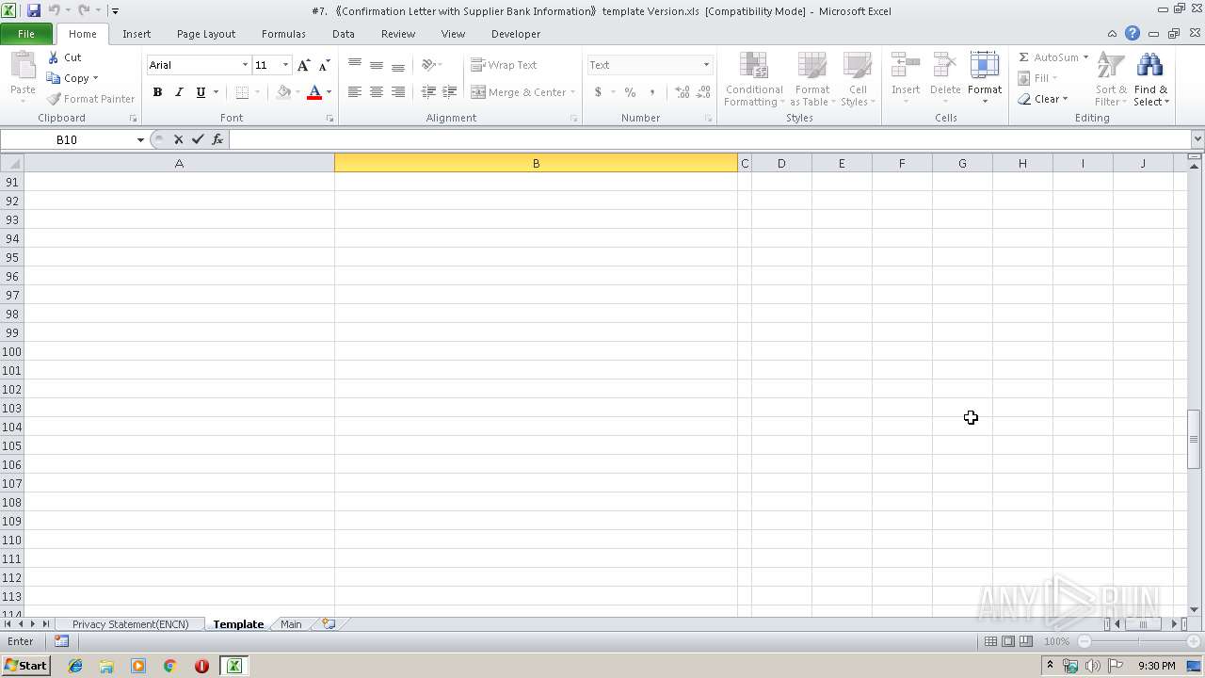Select column B header

(x=536, y=164)
